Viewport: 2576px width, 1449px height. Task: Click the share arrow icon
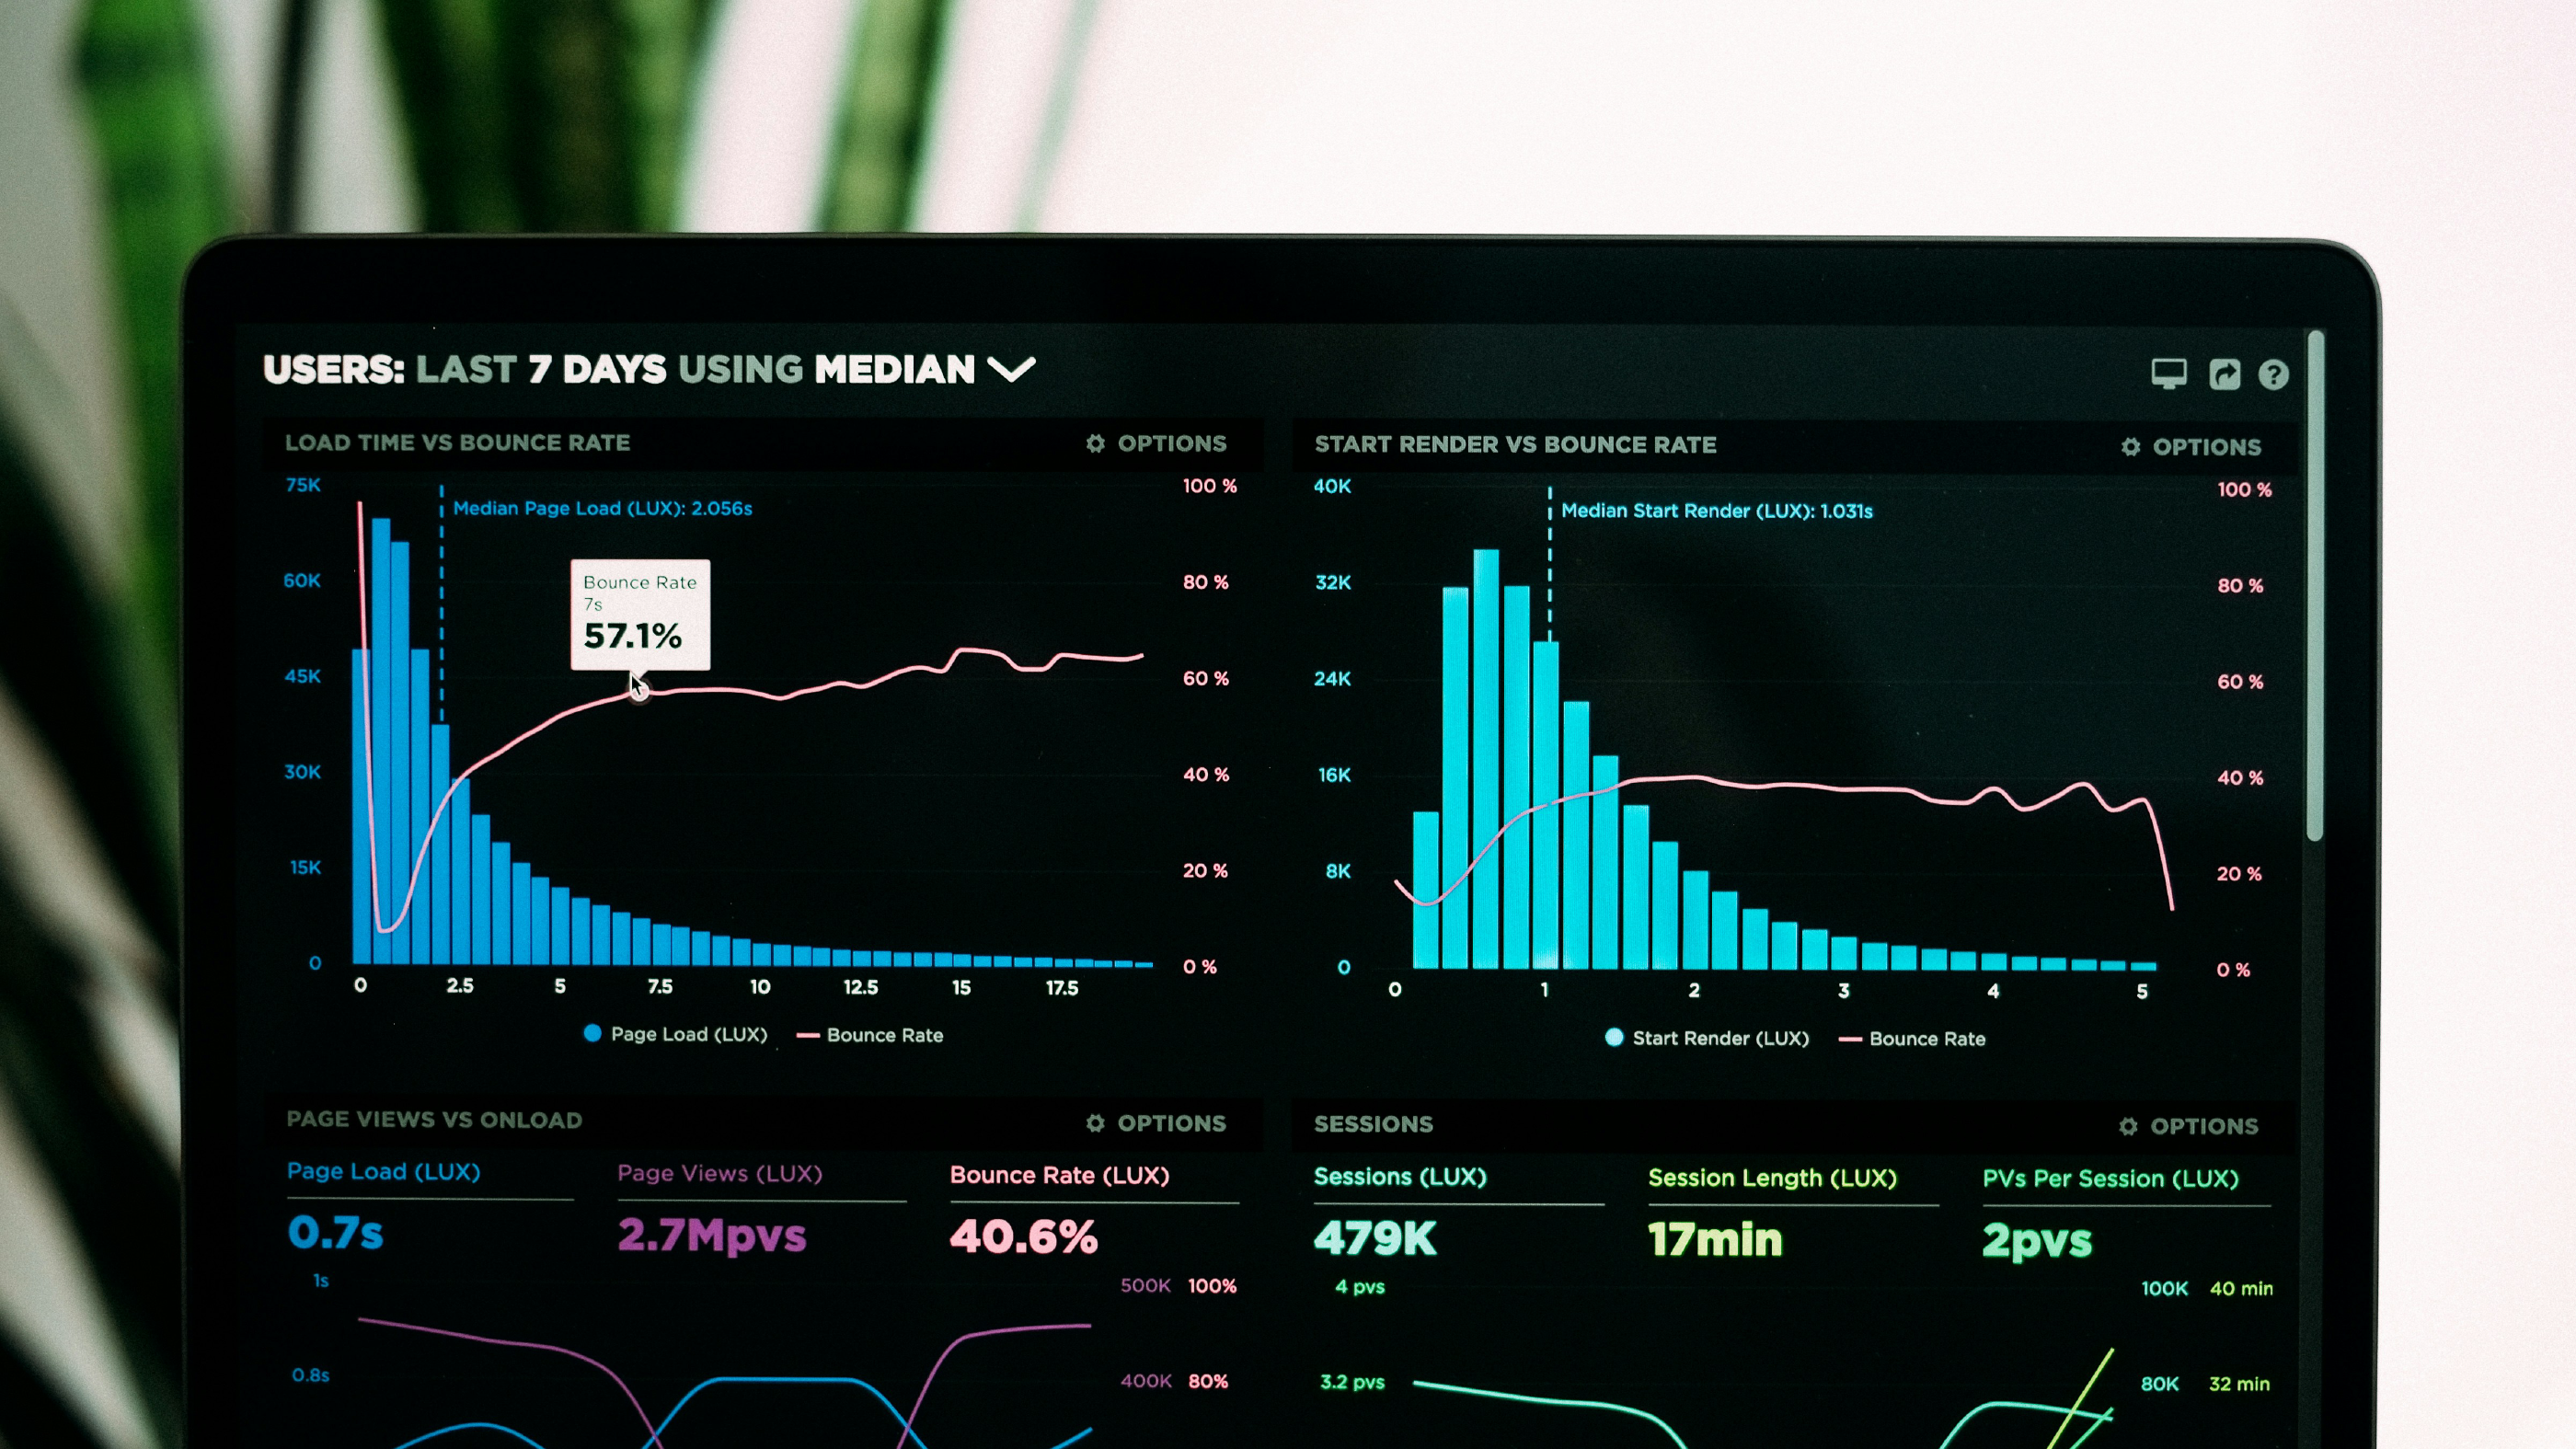point(2224,374)
